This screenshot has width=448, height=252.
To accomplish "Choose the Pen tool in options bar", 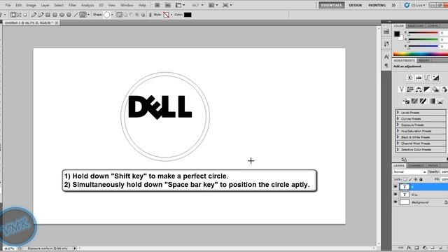I will [x=34, y=15].
